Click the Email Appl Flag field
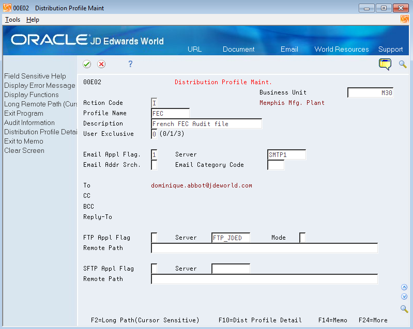The width and height of the screenshot is (413, 329). click(154, 154)
